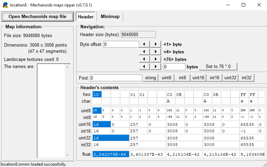Step forward 76 bytes with right arrow
Screen dimensions: 267x167
[156, 59]
